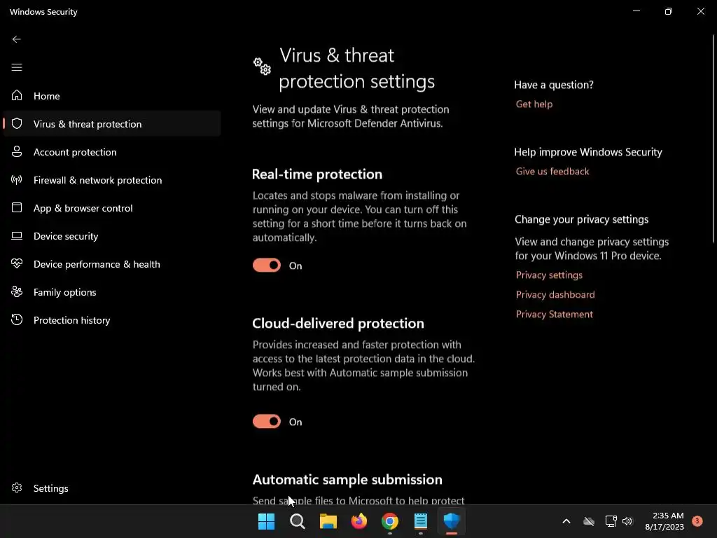The height and width of the screenshot is (538, 717).
Task: Click the Virus & threat protection shield icon
Action: tap(17, 123)
